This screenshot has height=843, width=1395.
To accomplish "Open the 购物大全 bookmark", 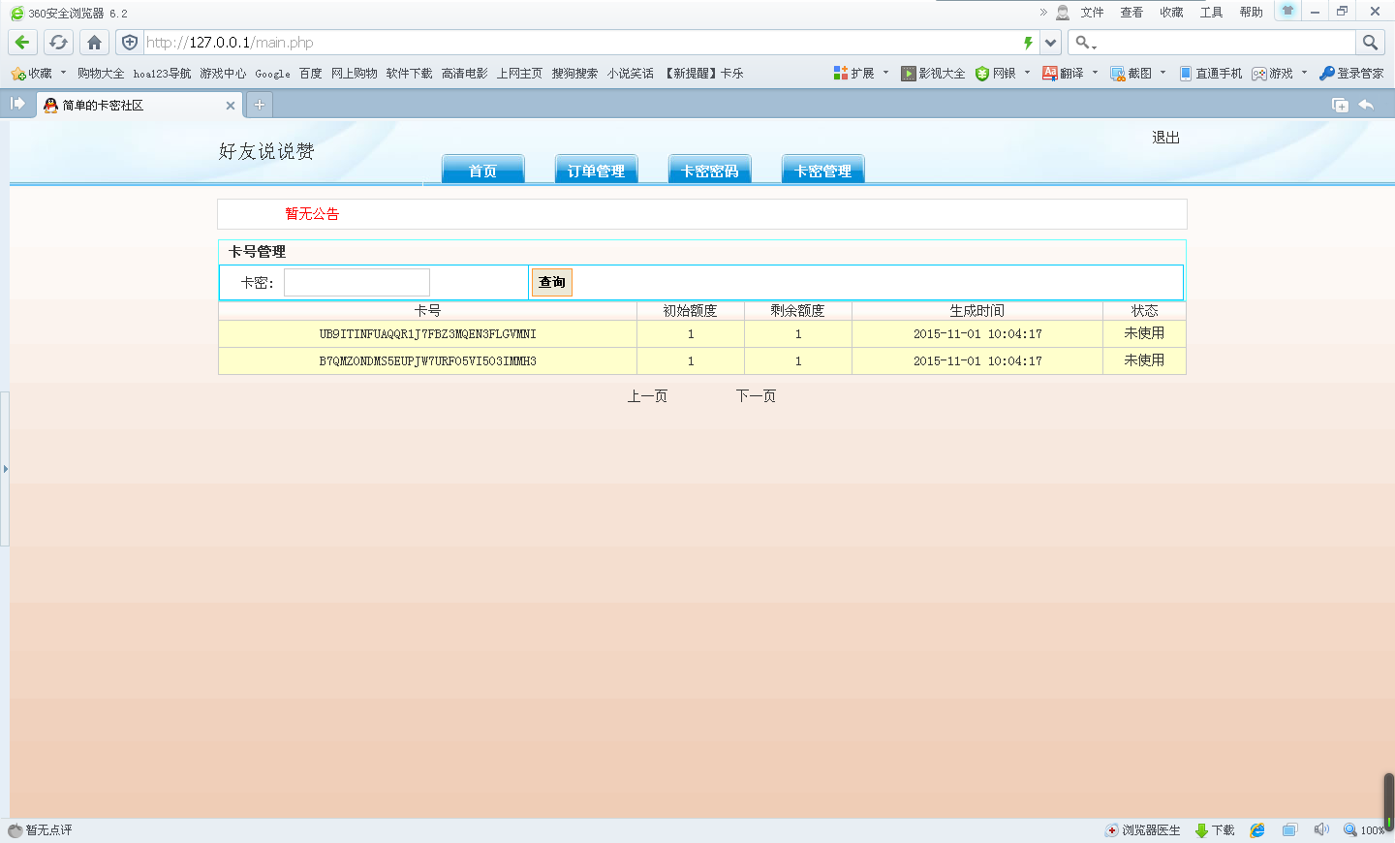I will pyautogui.click(x=101, y=74).
